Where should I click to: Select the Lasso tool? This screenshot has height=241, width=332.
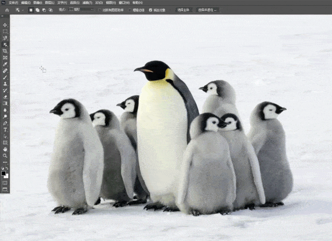pos(5,38)
